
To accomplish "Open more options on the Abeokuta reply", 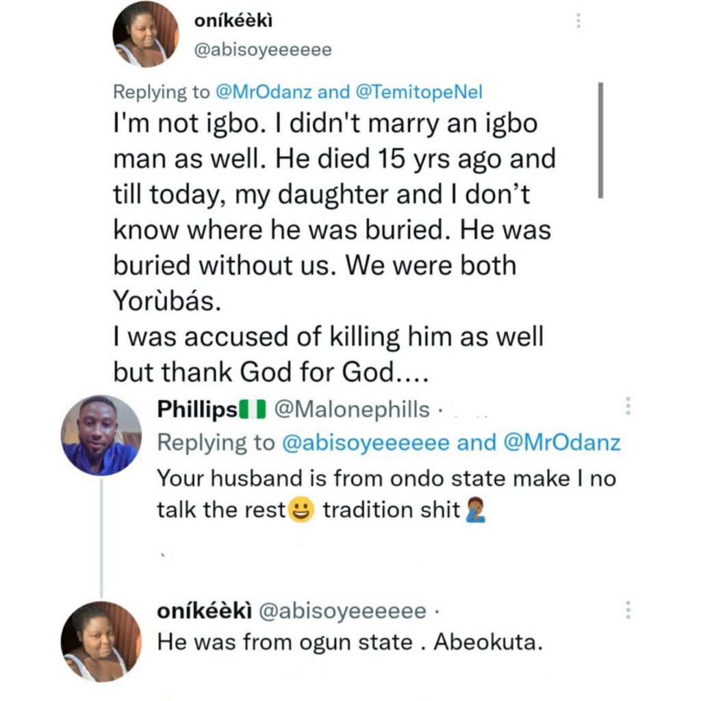I will coord(628,609).
